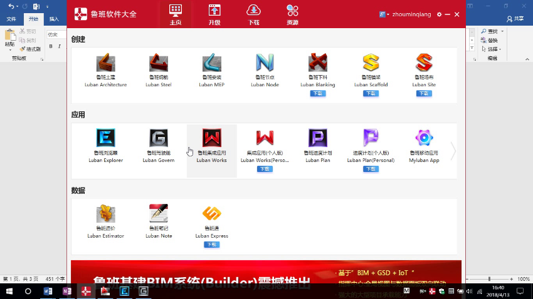Switch to the 下载 download tab
The image size is (533, 299).
[x=253, y=14]
